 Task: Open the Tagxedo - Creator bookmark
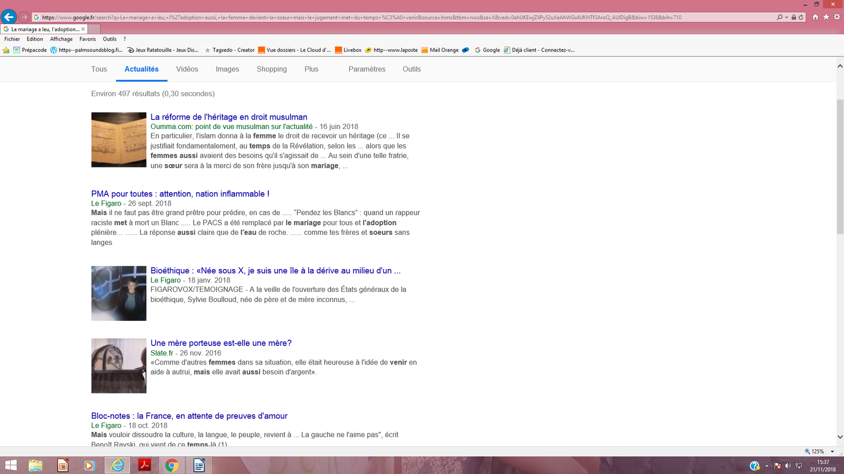click(x=229, y=50)
